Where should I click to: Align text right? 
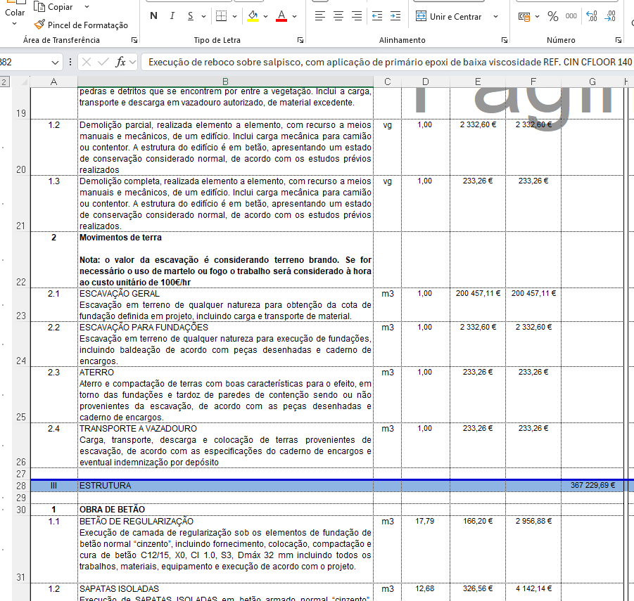point(357,16)
